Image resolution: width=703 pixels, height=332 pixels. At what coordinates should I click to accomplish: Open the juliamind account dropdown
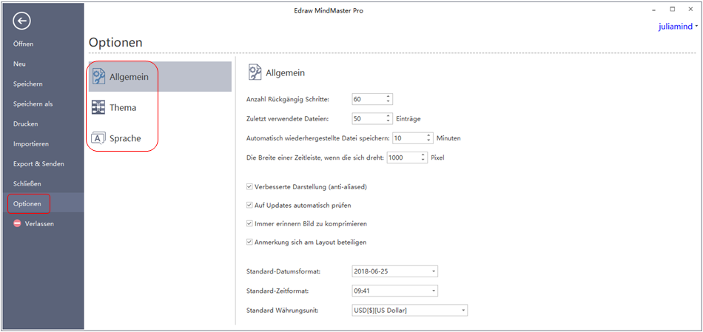pos(678,27)
